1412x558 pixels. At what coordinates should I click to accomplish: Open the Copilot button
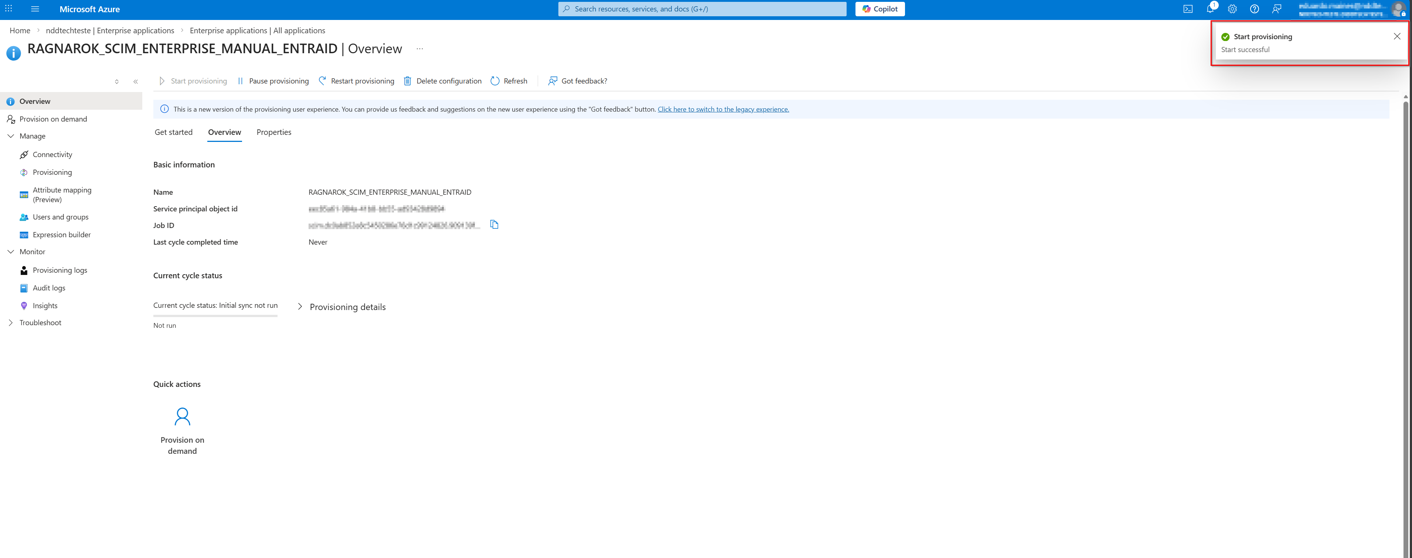tap(879, 9)
